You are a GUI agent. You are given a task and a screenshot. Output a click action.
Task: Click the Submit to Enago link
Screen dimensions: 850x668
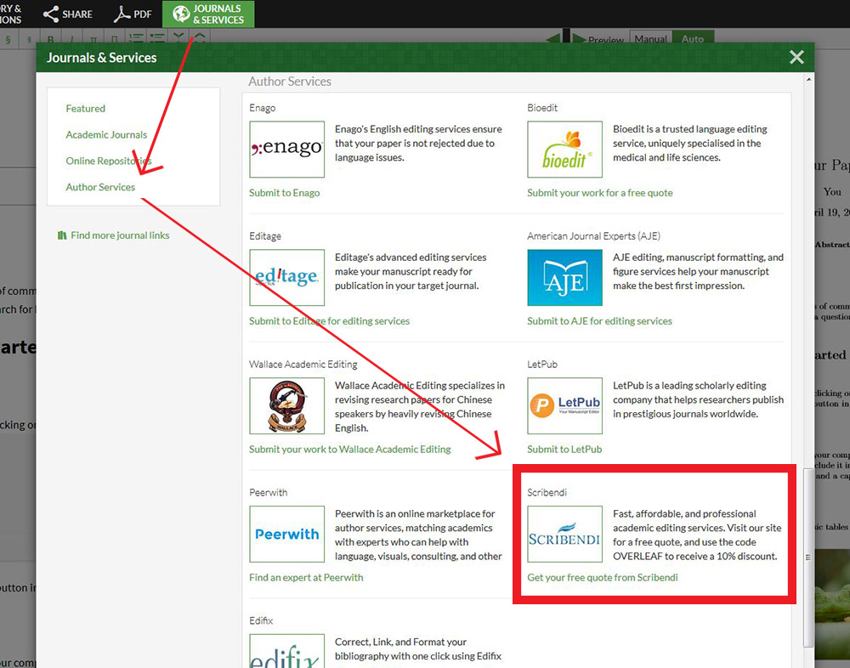[x=285, y=192]
